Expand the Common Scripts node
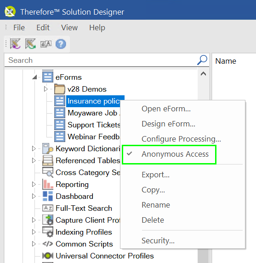 point(34,244)
